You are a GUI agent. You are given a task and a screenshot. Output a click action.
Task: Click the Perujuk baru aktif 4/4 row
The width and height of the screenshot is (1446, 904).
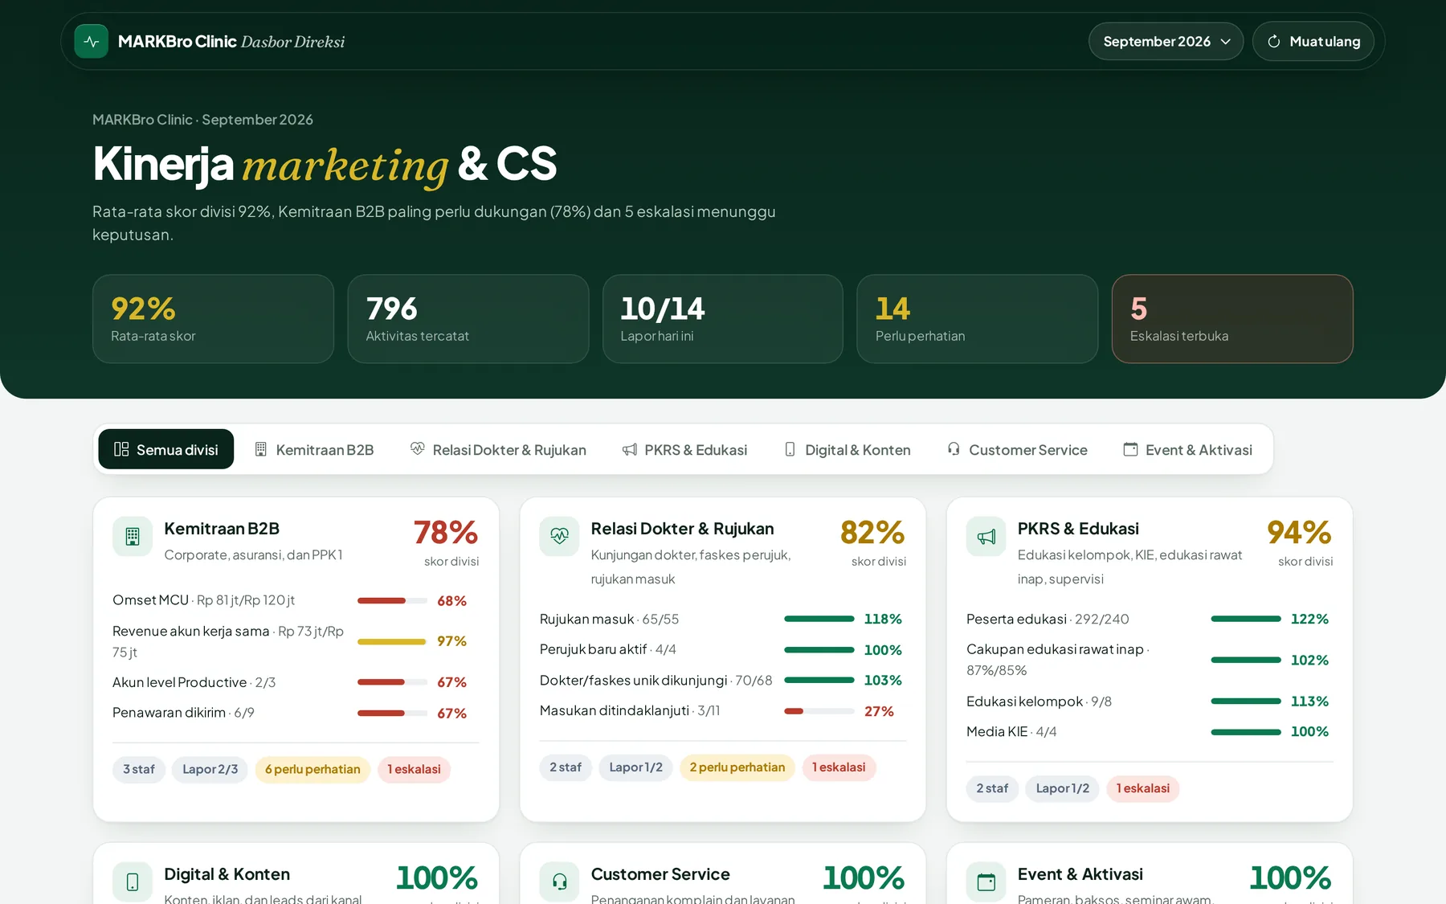click(x=722, y=649)
